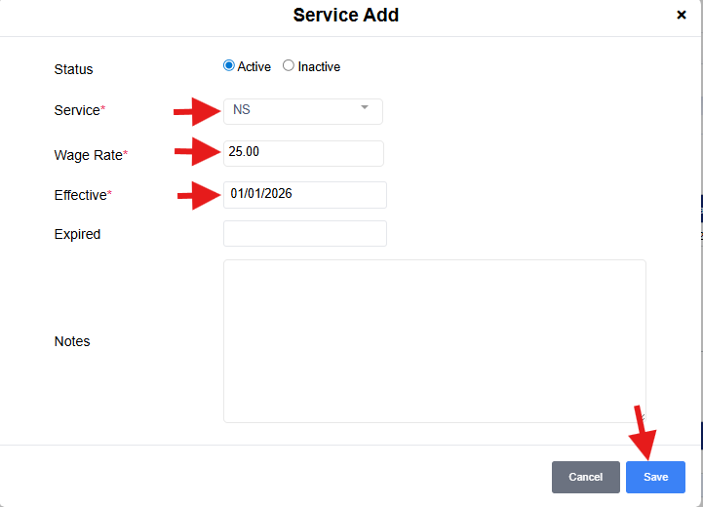Click the Notes textarea resize handle
703x507 pixels.
[641, 417]
